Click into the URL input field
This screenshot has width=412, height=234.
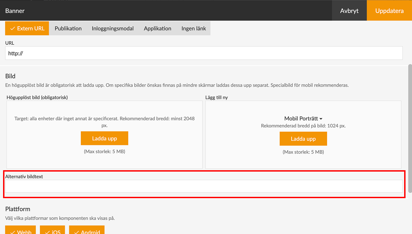(x=204, y=53)
